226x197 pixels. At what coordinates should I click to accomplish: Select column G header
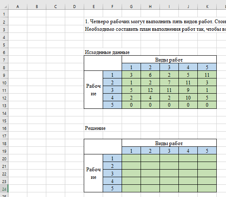(x=131, y=6)
